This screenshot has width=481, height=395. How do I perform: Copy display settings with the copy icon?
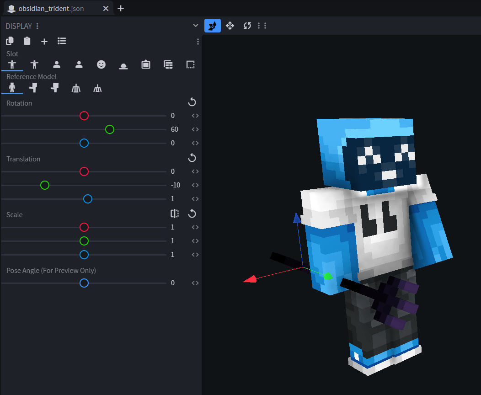(10, 41)
